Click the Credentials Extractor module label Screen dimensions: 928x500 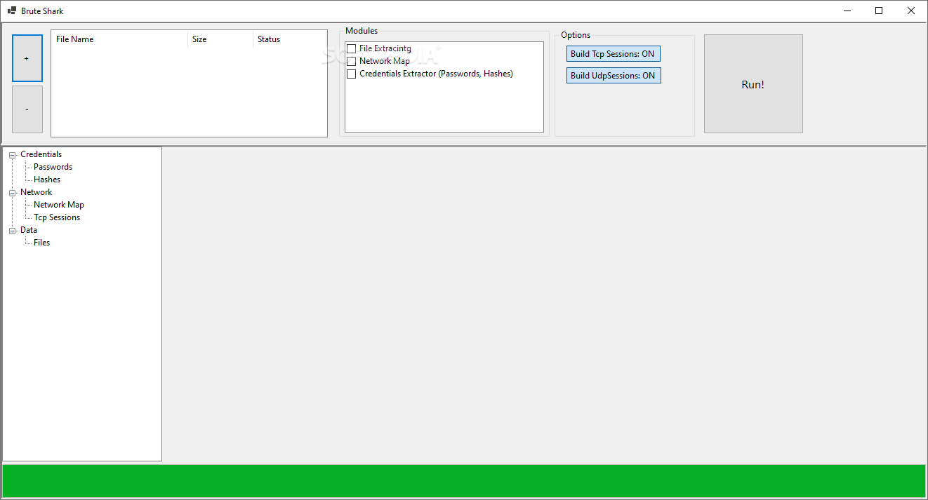tap(436, 74)
